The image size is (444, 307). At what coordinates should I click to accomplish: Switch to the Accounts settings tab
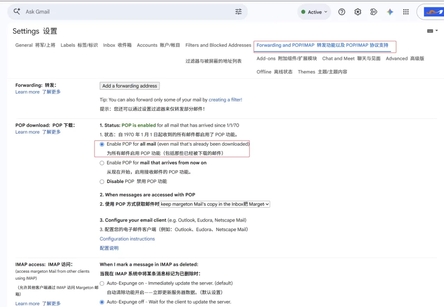click(x=158, y=45)
